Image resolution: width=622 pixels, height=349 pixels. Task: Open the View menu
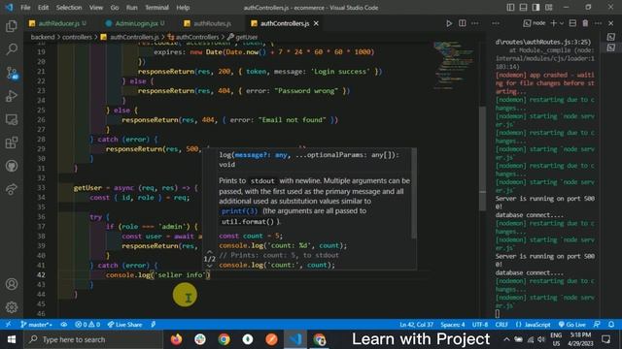coord(96,8)
